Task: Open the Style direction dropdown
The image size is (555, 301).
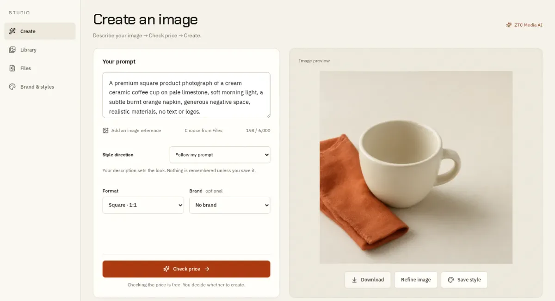Action: click(x=220, y=155)
